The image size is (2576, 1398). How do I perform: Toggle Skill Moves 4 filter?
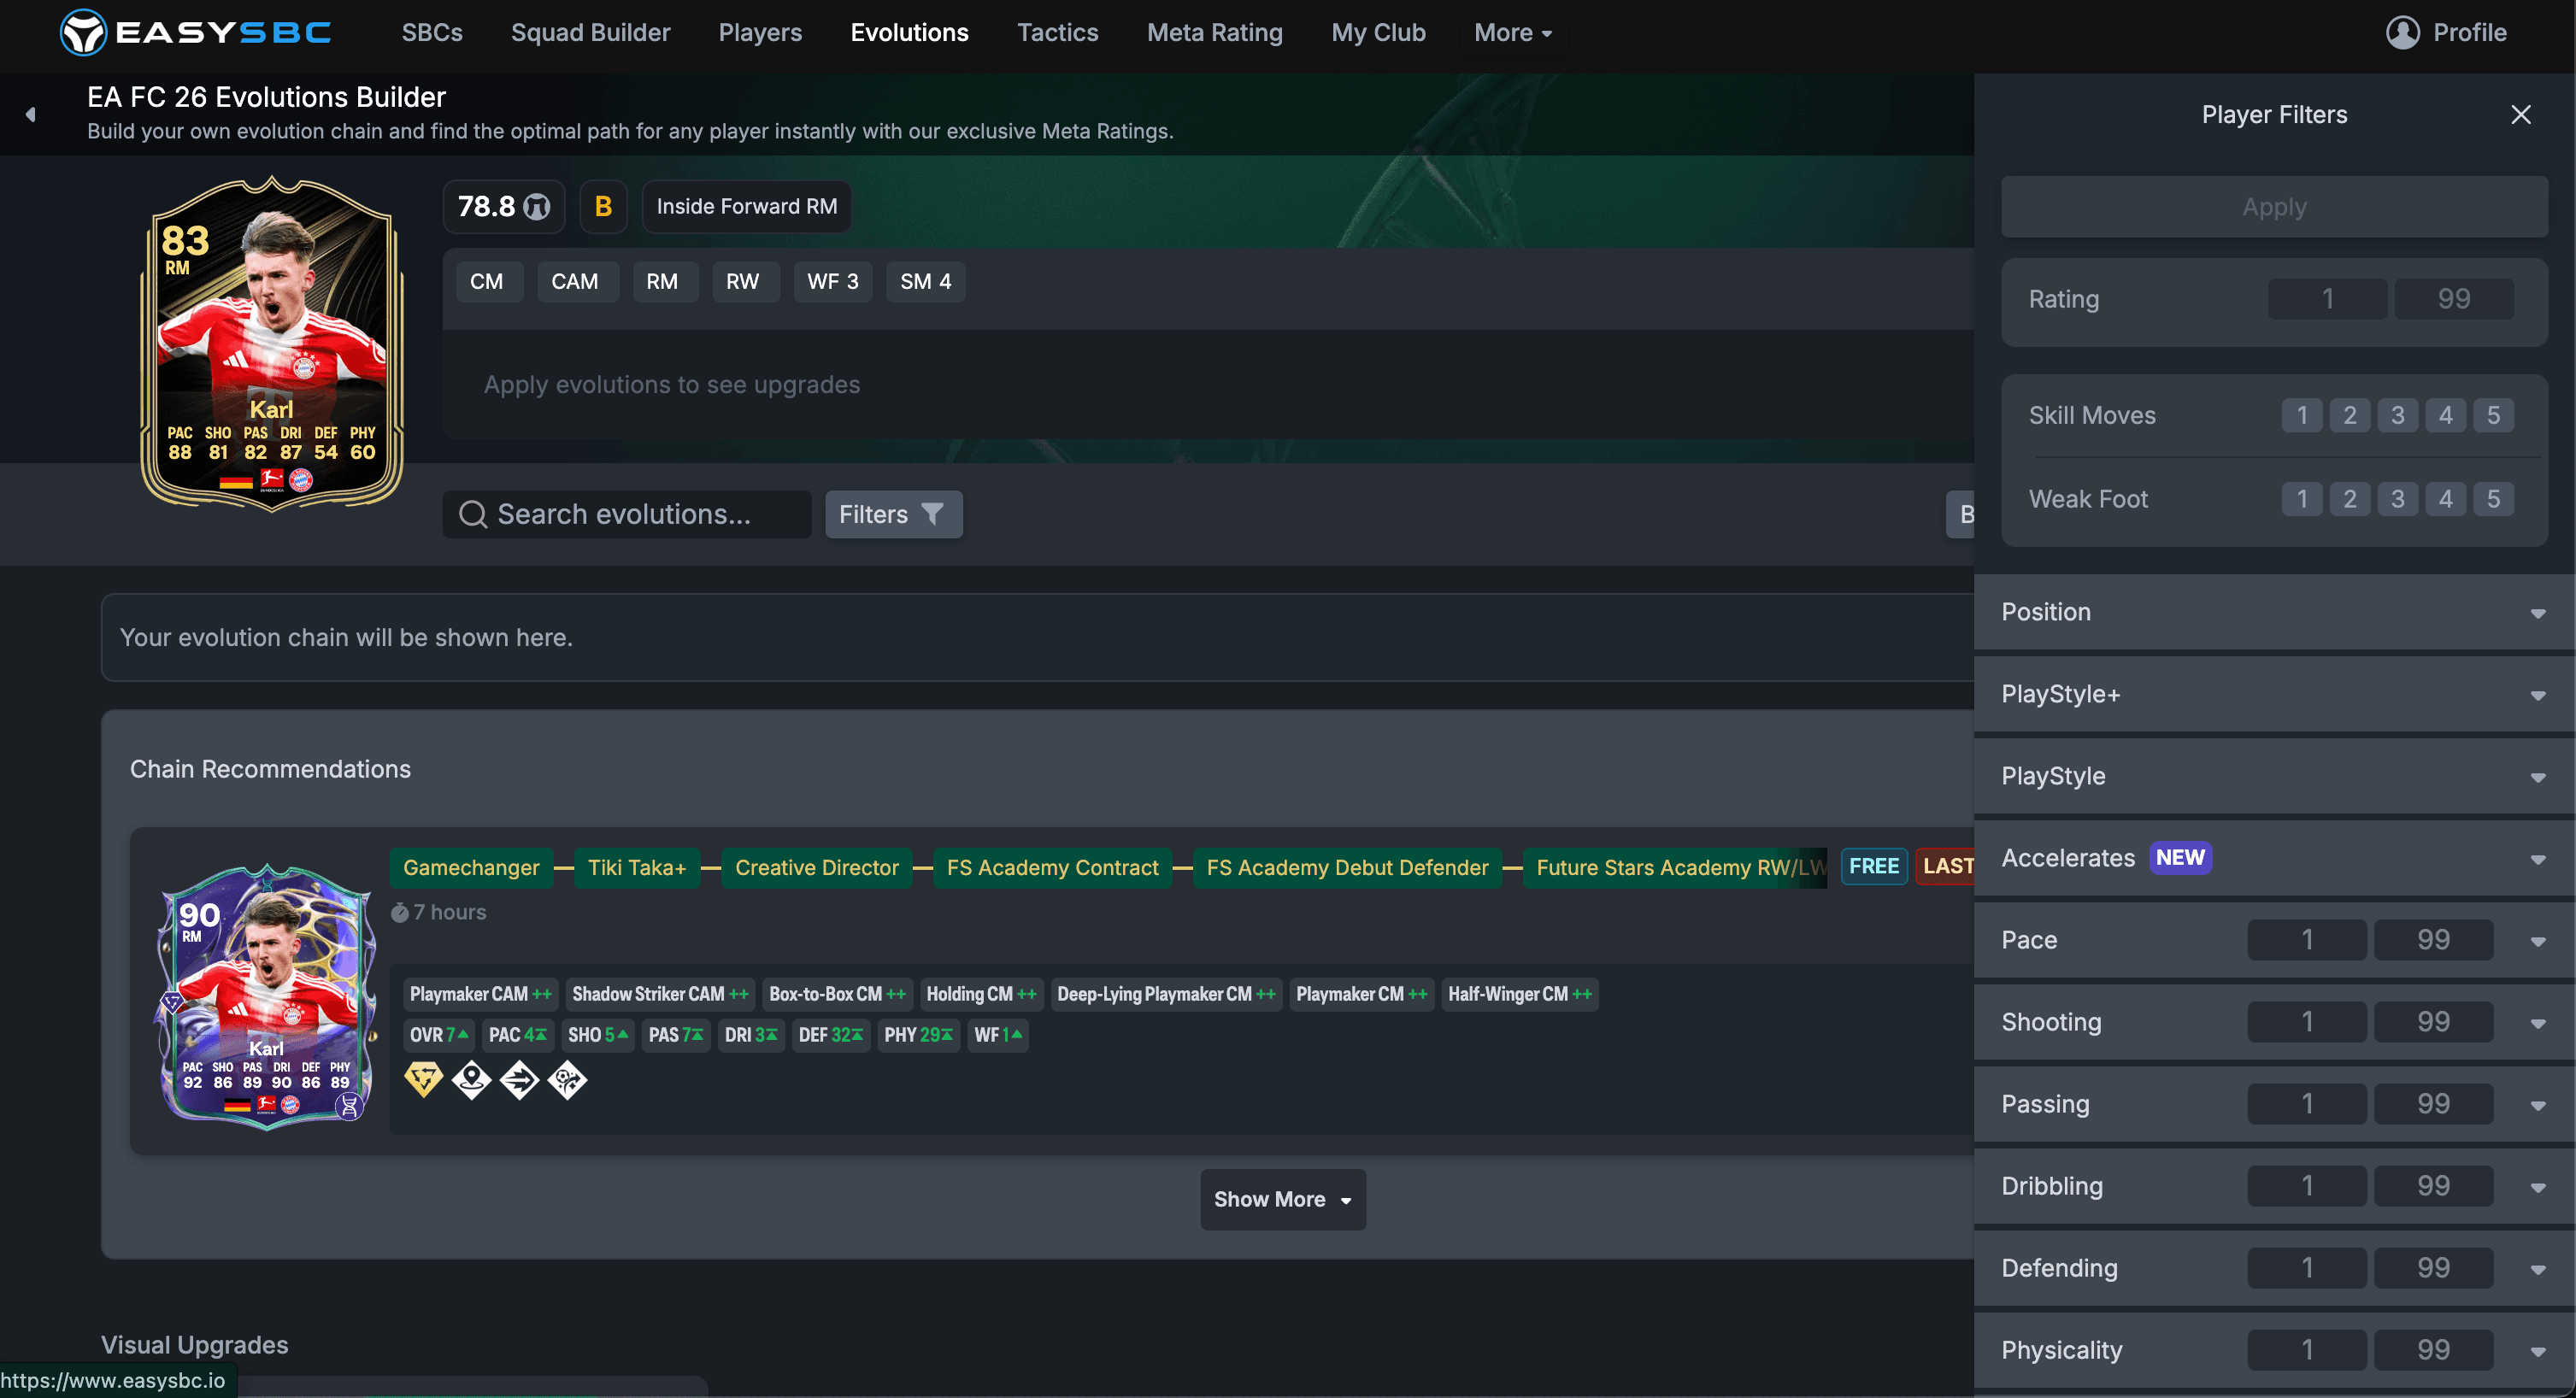pos(2445,415)
